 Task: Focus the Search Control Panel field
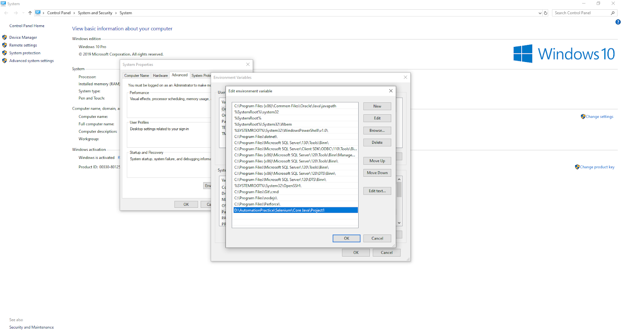(x=581, y=13)
